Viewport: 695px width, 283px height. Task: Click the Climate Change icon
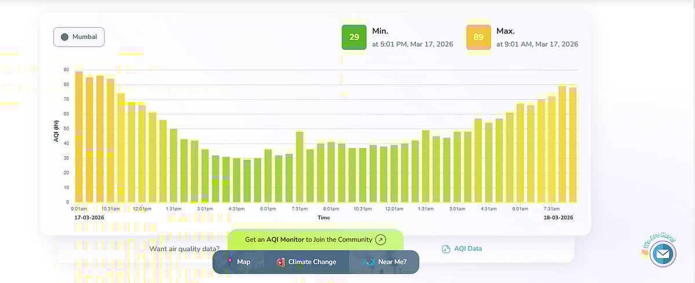tap(280, 262)
